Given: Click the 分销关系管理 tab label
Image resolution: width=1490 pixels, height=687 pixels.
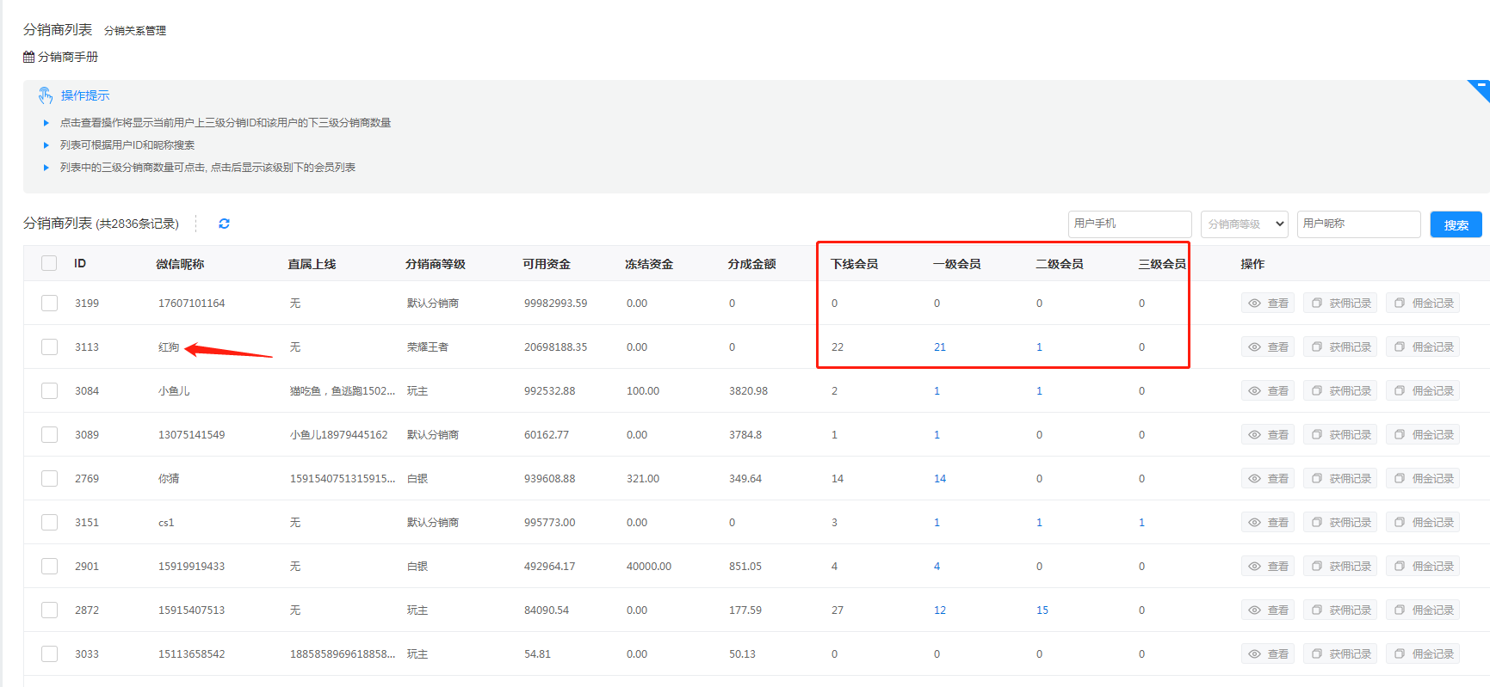Looking at the screenshot, I should coord(135,31).
